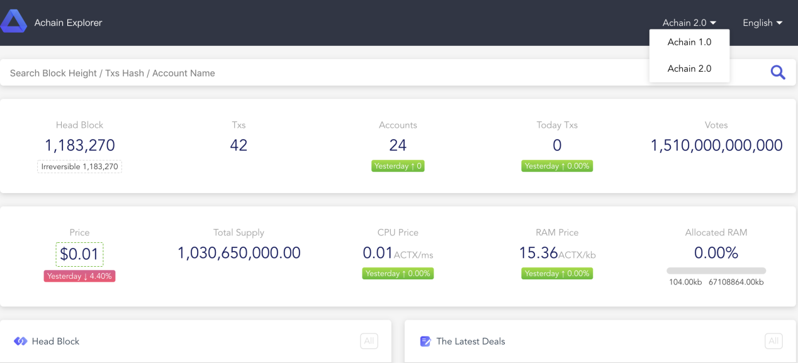This screenshot has height=363, width=798.
Task: Click the Today Txs value 0
Action: click(557, 145)
